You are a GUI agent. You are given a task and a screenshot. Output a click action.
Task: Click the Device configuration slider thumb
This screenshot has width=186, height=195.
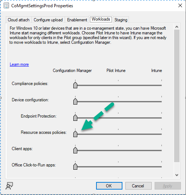point(75,101)
